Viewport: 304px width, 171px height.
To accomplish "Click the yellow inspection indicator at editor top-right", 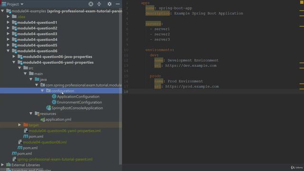I will [x=302, y=2].
